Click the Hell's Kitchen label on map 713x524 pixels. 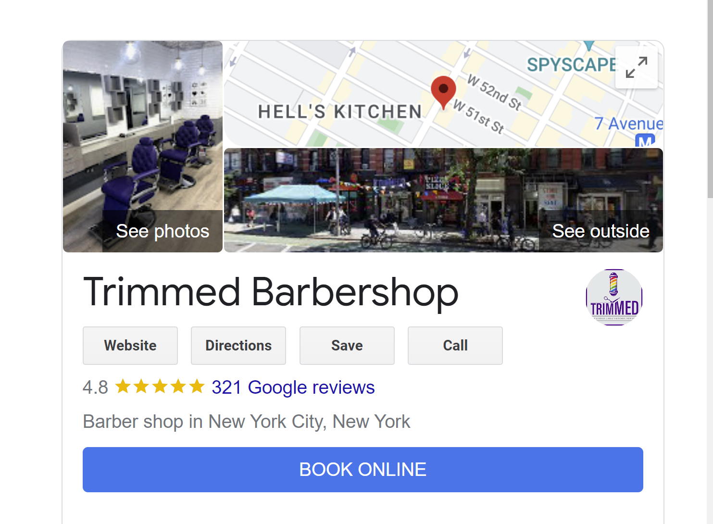click(x=340, y=112)
